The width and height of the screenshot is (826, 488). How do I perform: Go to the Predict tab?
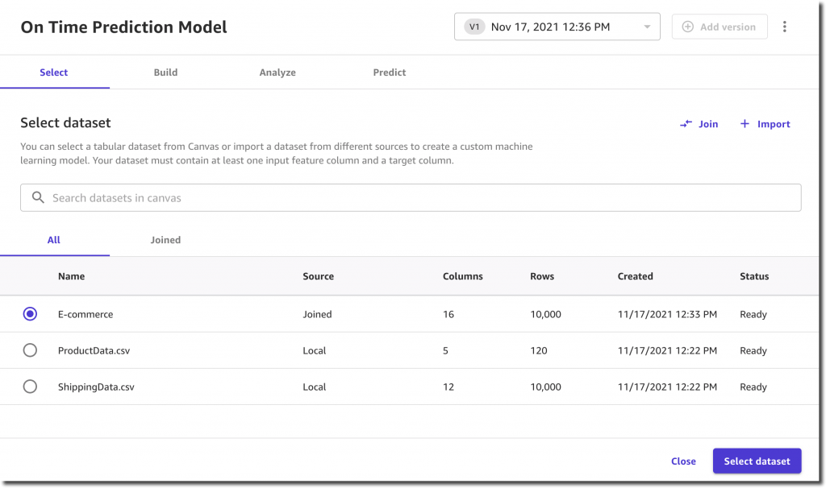tap(390, 72)
